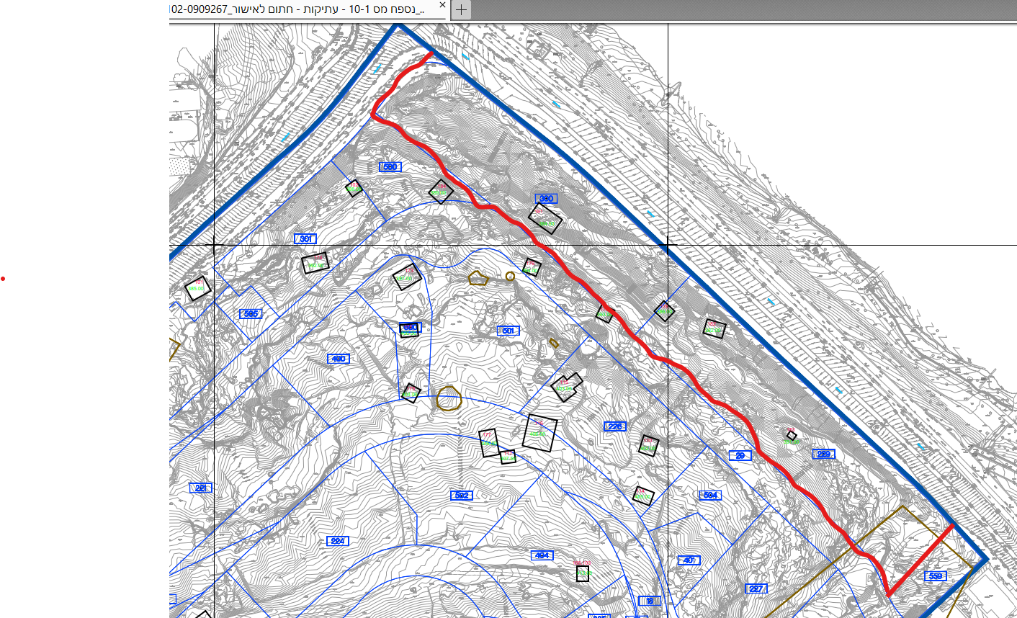1017x618 pixels.
Task: Click parcel label 229 on the map
Action: pyautogui.click(x=824, y=454)
